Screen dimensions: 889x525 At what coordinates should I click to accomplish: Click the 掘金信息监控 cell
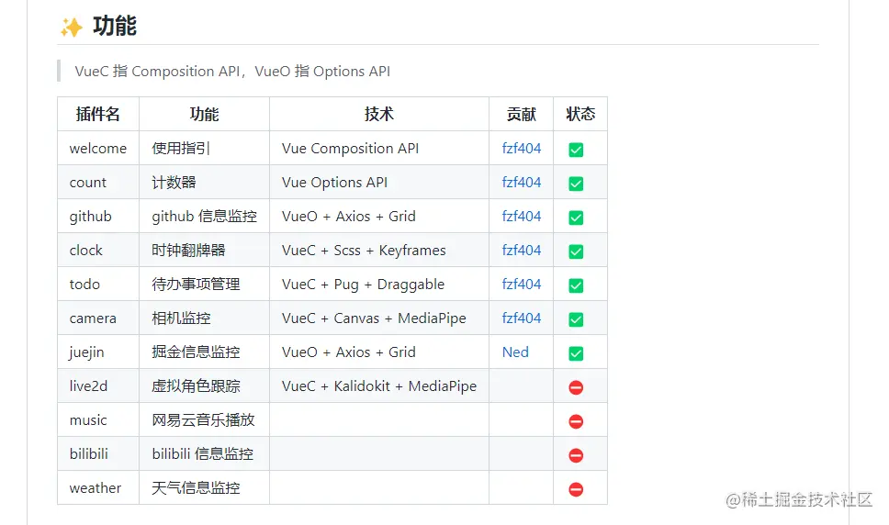204,352
